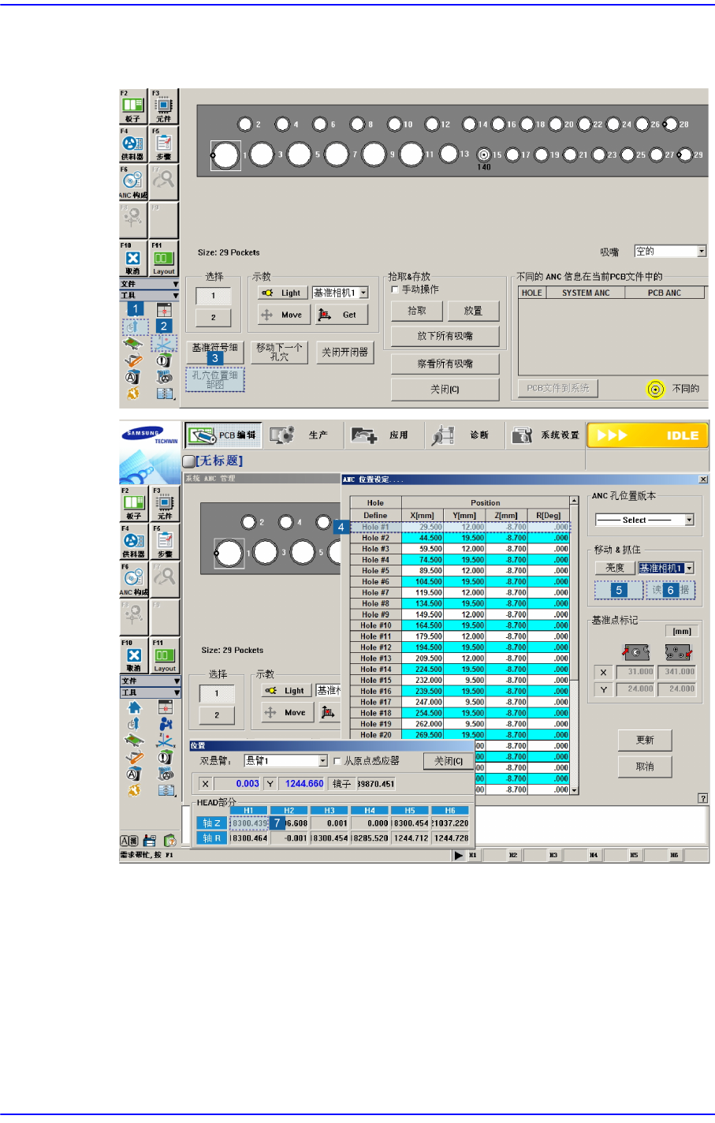The image size is (715, 1123).
Task: Switch to the 生产 tab
Action: pyautogui.click(x=302, y=435)
